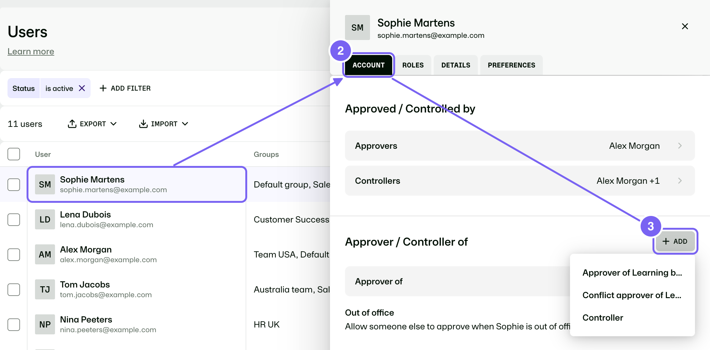Image resolution: width=710 pixels, height=350 pixels.
Task: Follow the Learn more link
Action: [x=31, y=51]
